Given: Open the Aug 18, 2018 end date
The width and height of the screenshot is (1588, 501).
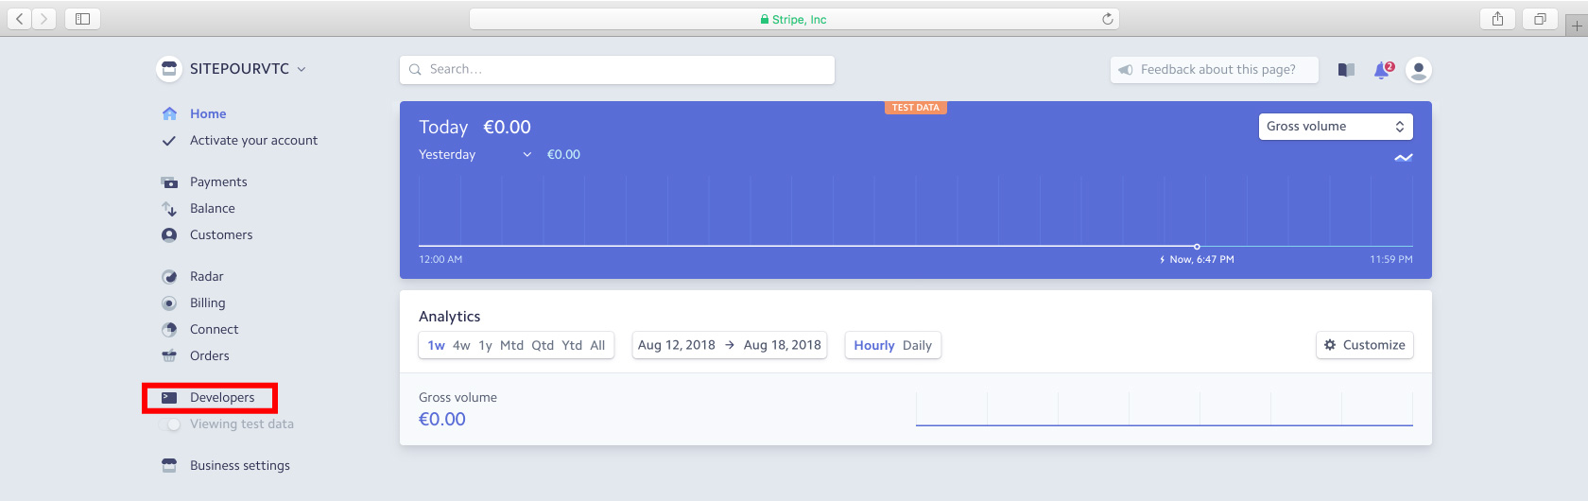Looking at the screenshot, I should (783, 345).
